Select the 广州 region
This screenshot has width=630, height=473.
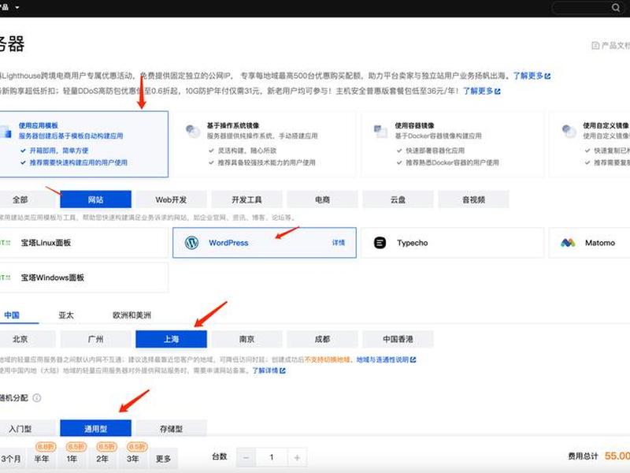point(95,339)
